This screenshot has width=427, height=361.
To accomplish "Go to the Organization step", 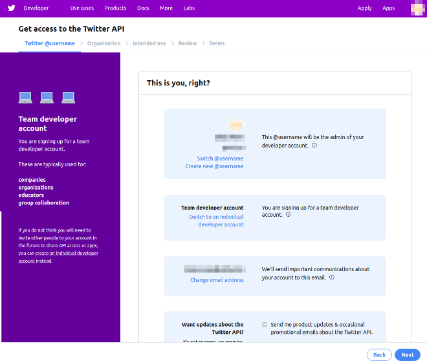I will [x=104, y=43].
